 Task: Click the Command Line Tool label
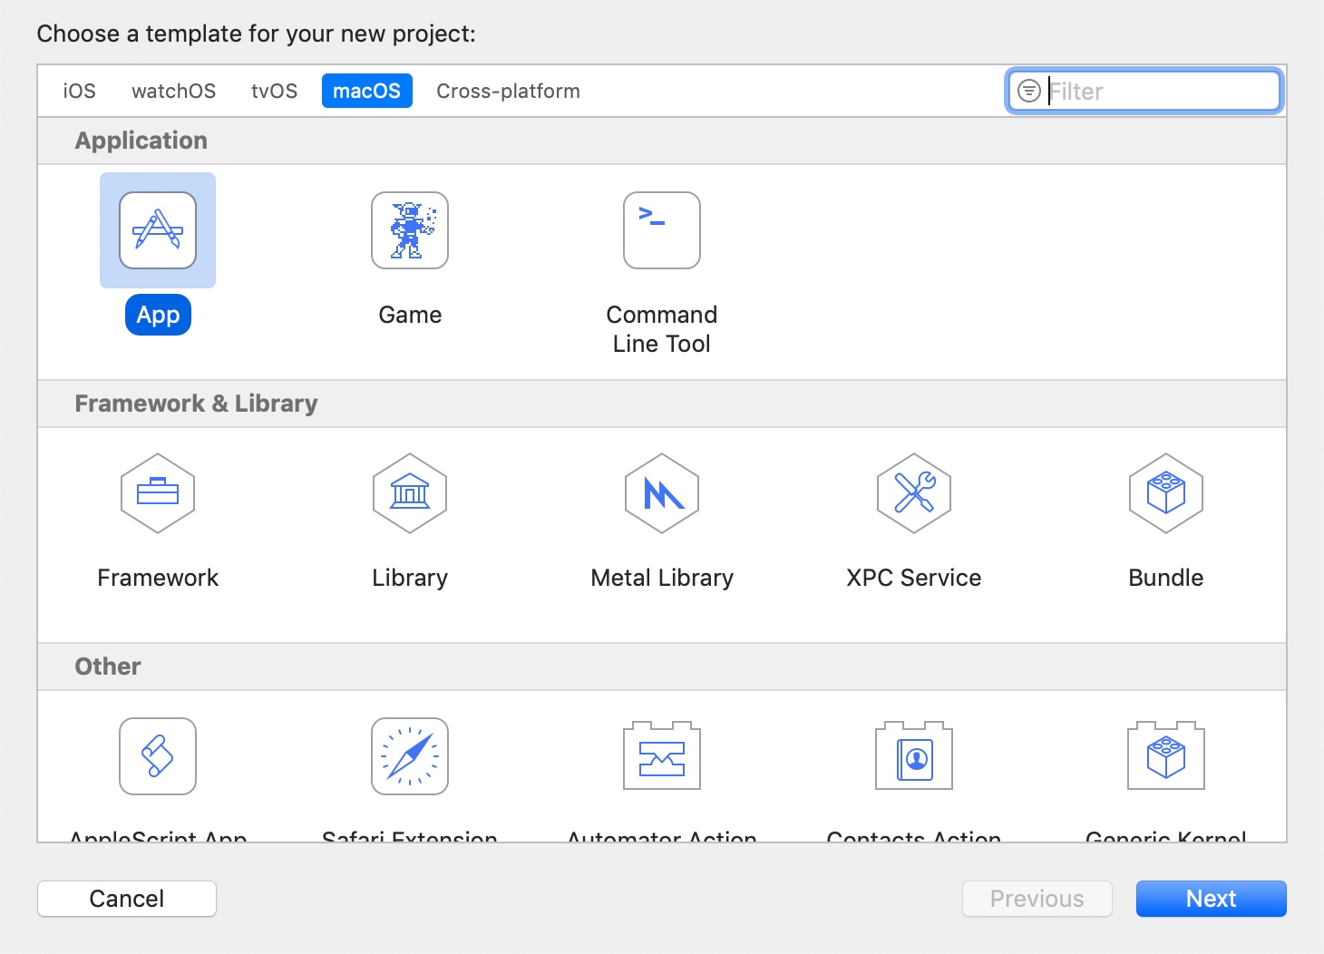662,329
